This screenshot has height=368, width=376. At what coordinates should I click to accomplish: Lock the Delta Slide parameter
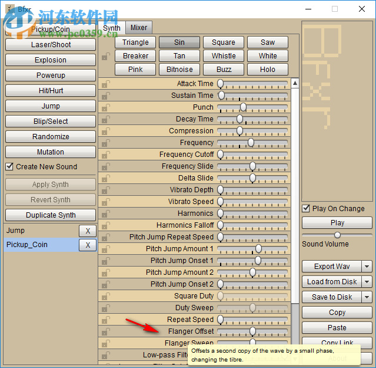[106, 178]
